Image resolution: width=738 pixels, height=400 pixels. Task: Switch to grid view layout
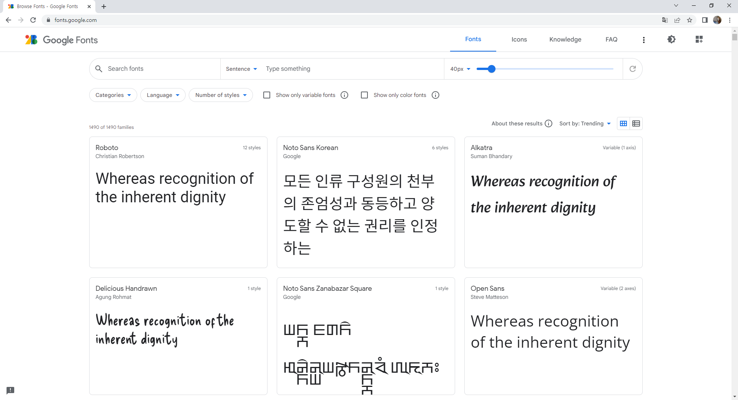tap(623, 123)
